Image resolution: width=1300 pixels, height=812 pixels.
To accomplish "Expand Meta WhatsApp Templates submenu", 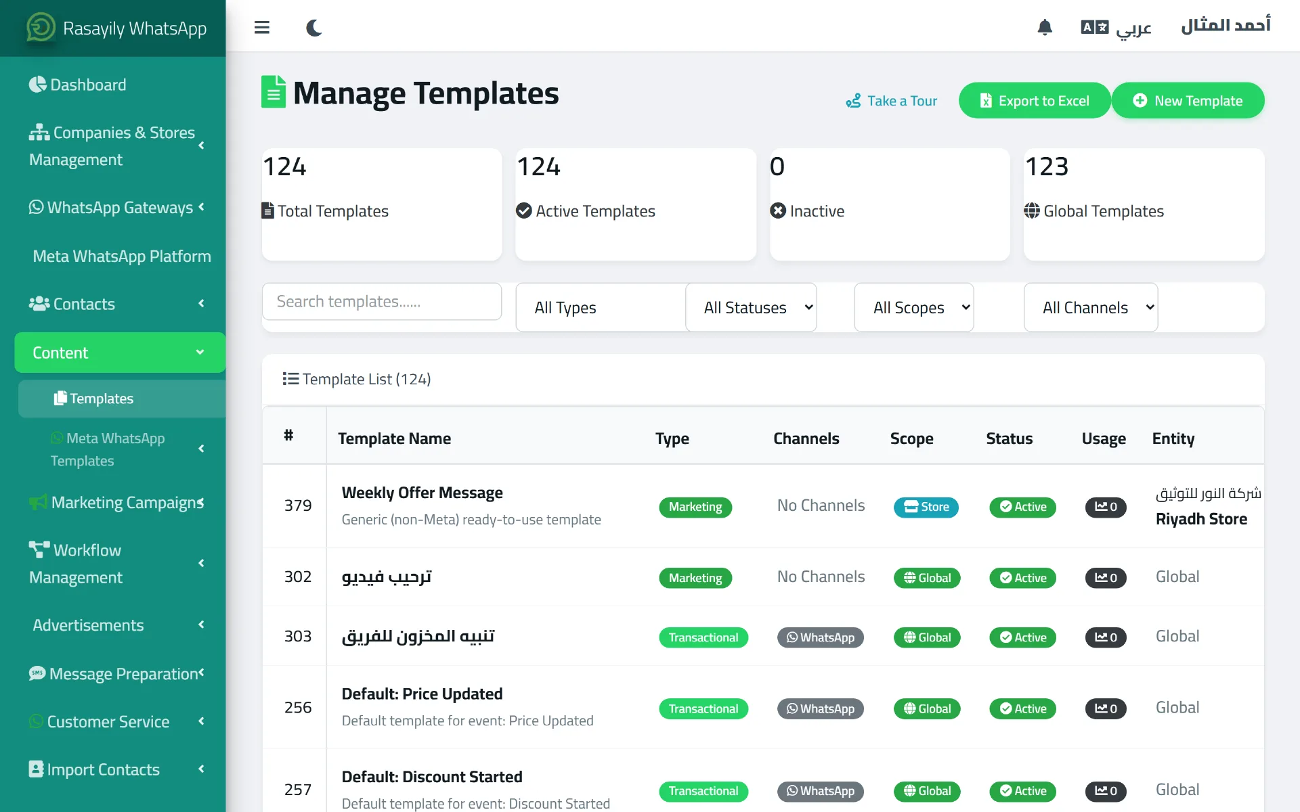I will (122, 449).
